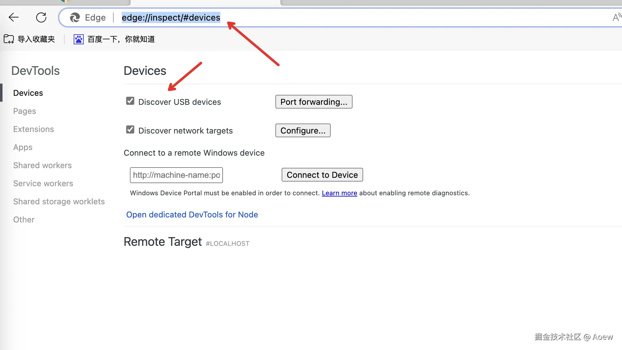Open dedicated DevTools for Node link
The height and width of the screenshot is (350, 622).
coord(192,215)
